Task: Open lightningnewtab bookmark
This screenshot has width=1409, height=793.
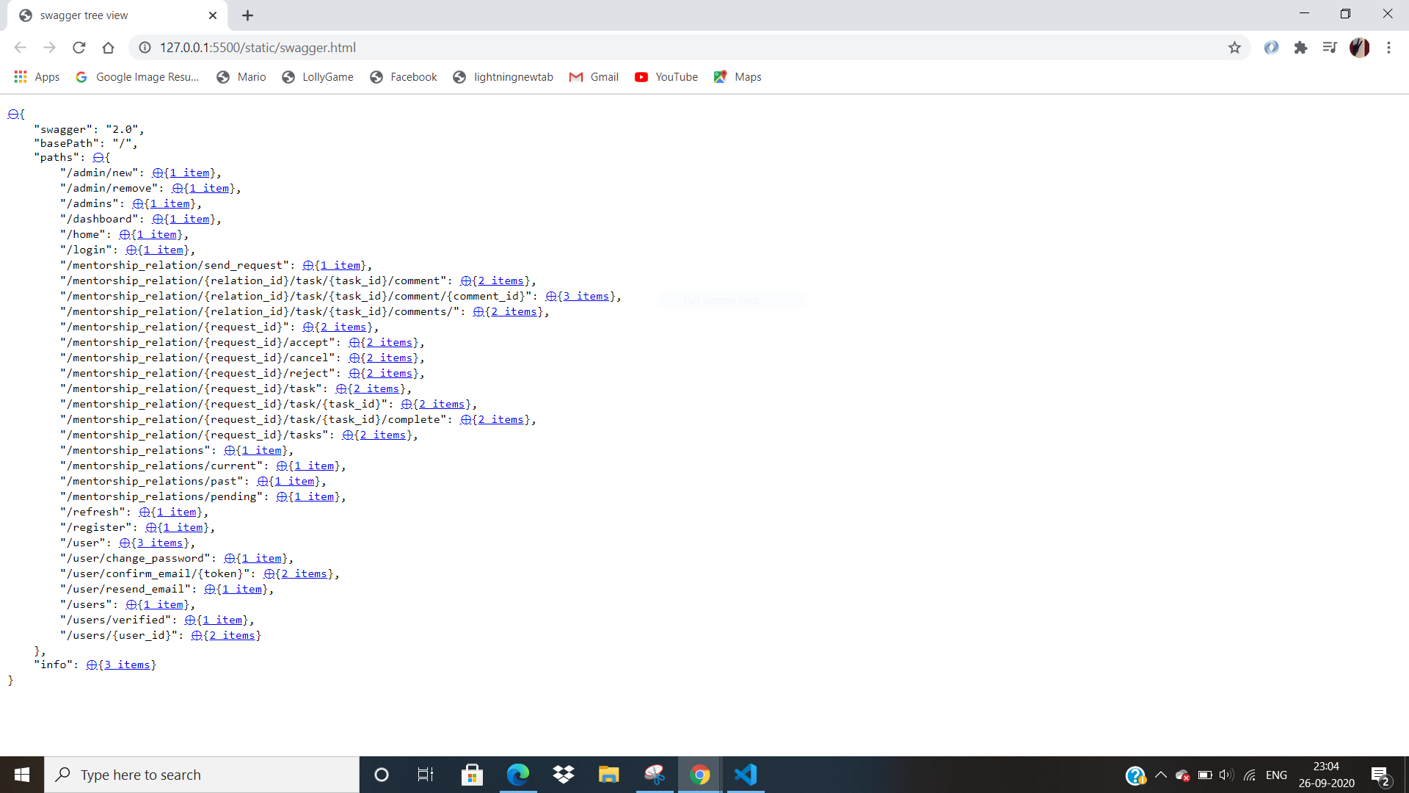Action: point(503,77)
